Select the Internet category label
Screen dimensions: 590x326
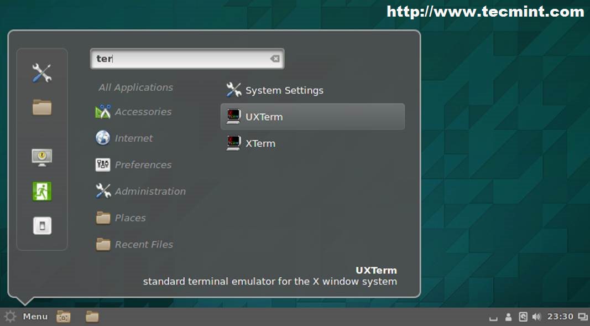coord(134,138)
